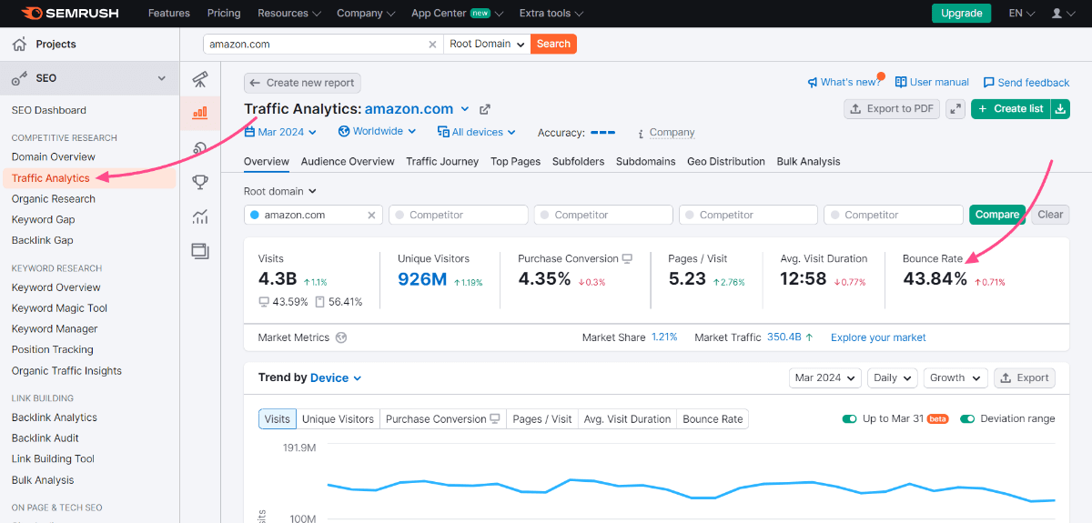
Task: Remove amazon.com from the comparison field
Action: click(371, 216)
